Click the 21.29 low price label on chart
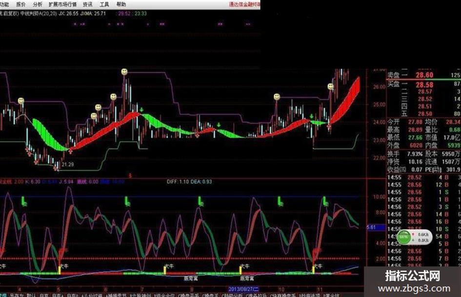Image resolution: width=461 pixels, height=297 pixels. pyautogui.click(x=68, y=164)
